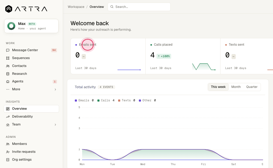Image resolution: width=273 pixels, height=168 pixels.
Task: Select the Sequences icon in sidebar
Action: click(x=8, y=58)
